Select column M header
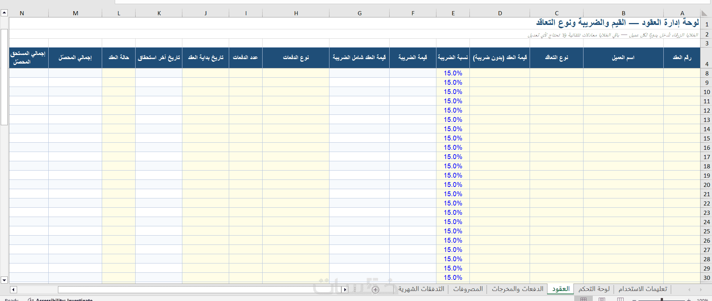Screen dimensions: 712x301 75,13
